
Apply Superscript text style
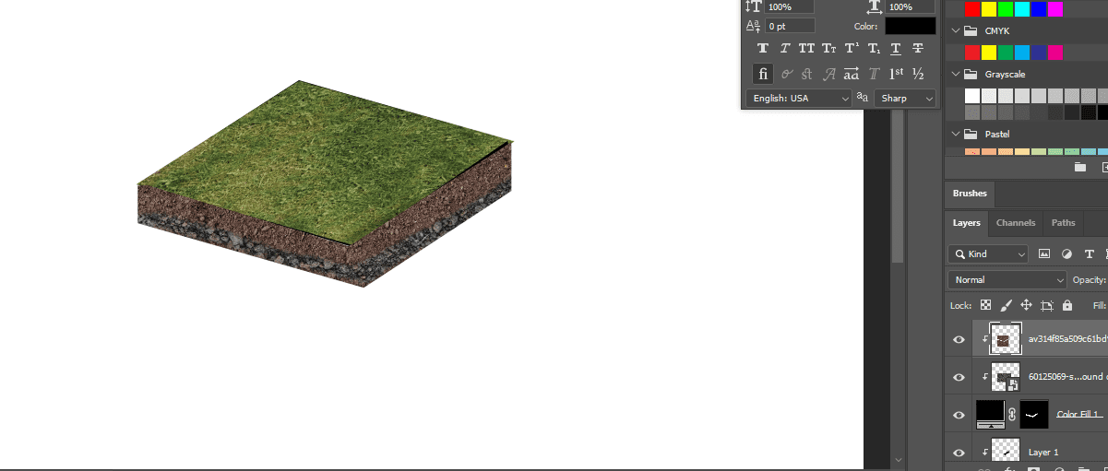[x=852, y=49]
